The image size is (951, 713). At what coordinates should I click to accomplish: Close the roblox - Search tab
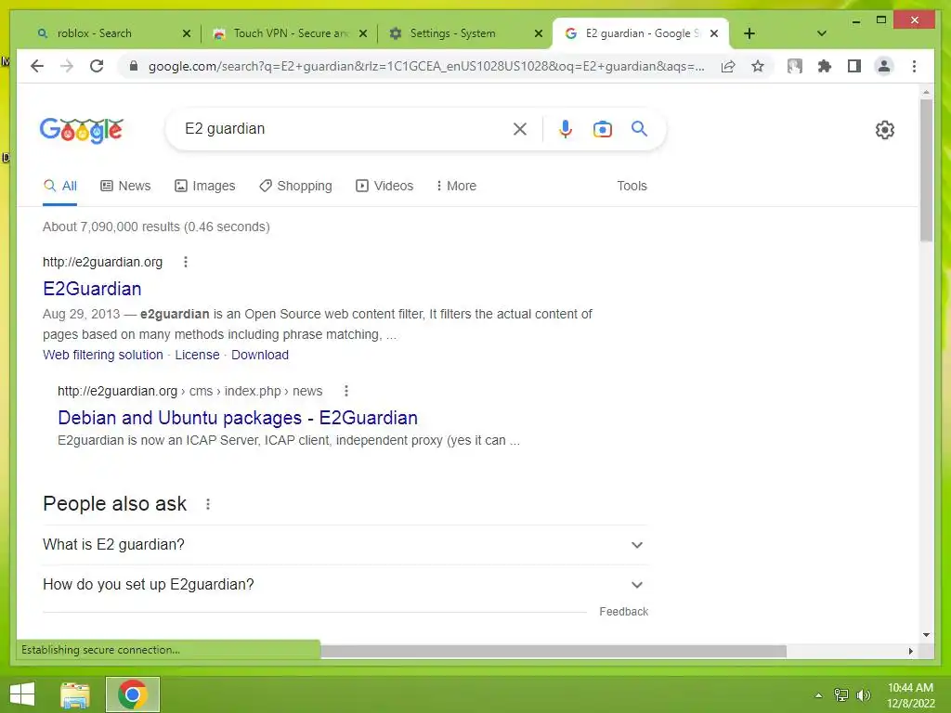pos(186,33)
